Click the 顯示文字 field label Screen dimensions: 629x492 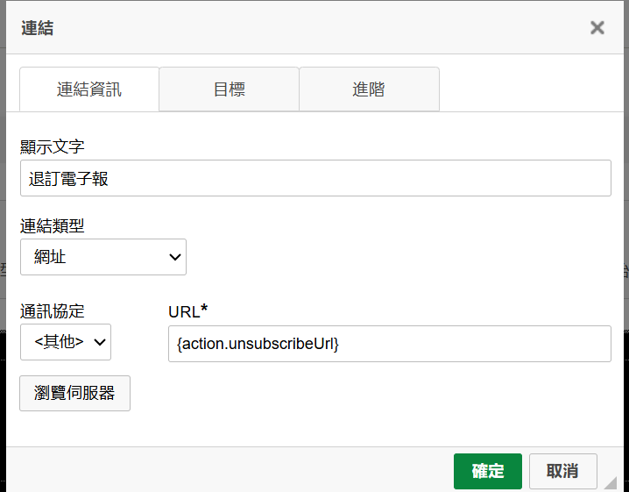[x=53, y=146]
